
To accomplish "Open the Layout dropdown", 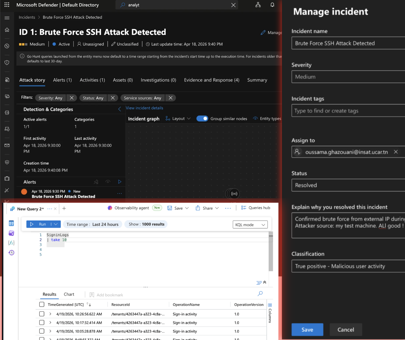I will pos(178,118).
